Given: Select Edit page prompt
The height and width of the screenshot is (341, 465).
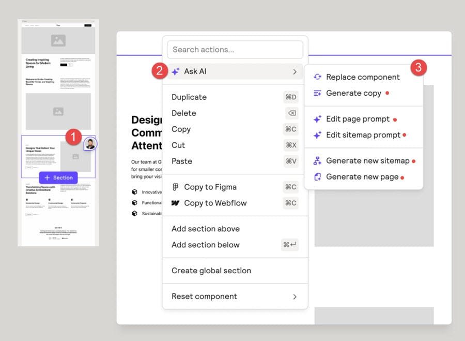Looking at the screenshot, I should click(x=363, y=119).
